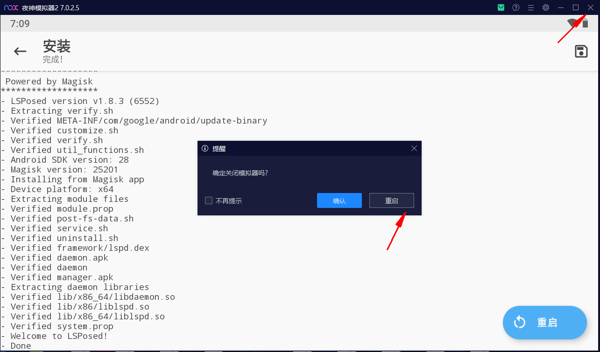Click the 'Installing from Magisk app' line
Image resolution: width=600 pixels, height=352 pixels.
(72, 179)
